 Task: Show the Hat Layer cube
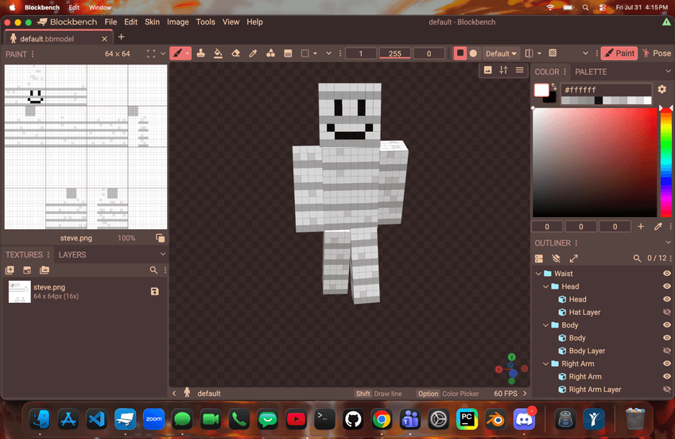coord(667,313)
